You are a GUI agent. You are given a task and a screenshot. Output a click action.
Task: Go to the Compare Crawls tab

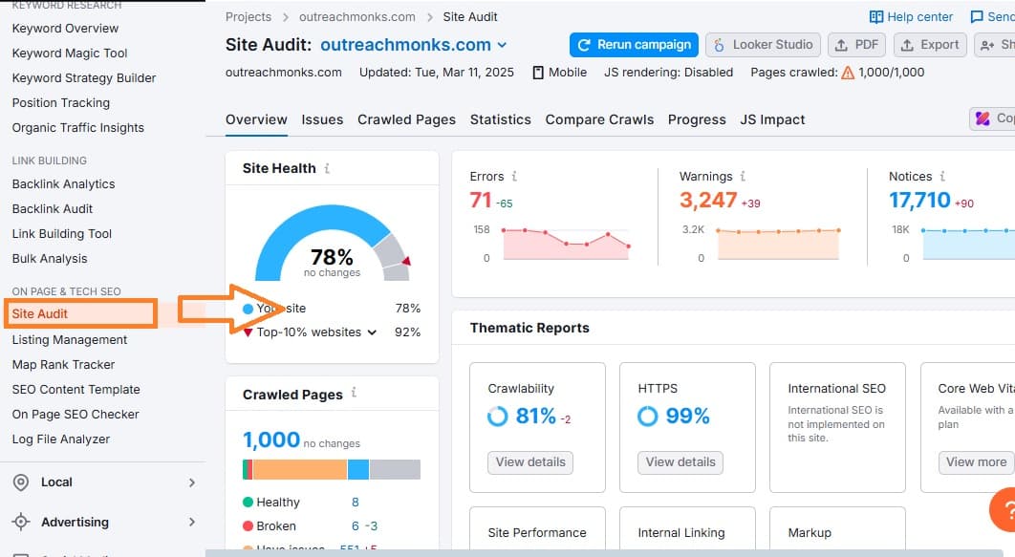tap(599, 119)
